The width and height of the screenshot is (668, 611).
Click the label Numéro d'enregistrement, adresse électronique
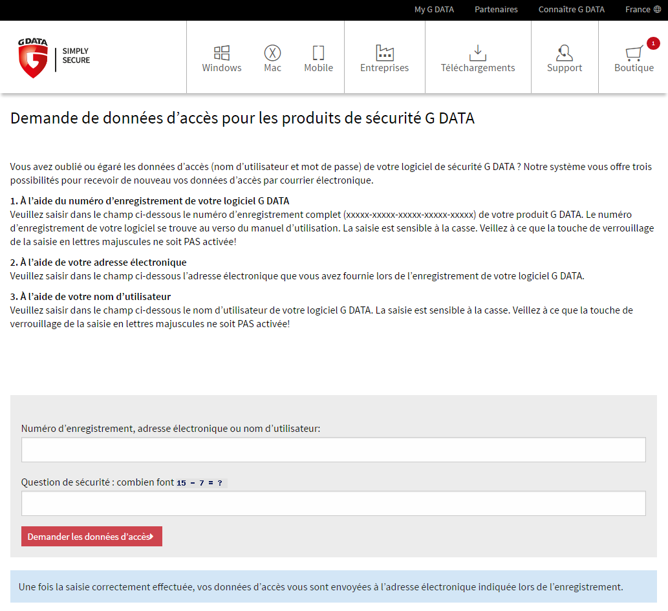tap(171, 428)
